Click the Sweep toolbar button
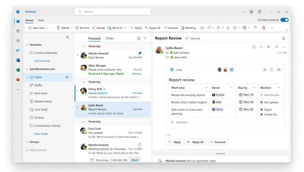The height and width of the screenshot is (172, 304). point(98,28)
